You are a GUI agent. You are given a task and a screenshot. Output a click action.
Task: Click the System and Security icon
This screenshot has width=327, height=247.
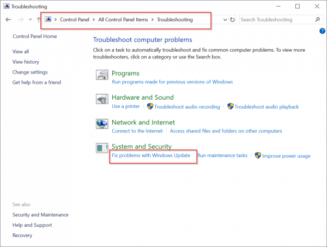(102, 149)
